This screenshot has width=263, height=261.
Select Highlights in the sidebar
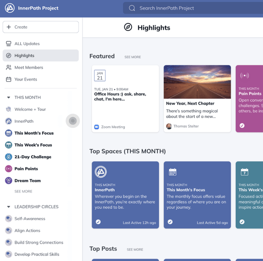[41, 56]
